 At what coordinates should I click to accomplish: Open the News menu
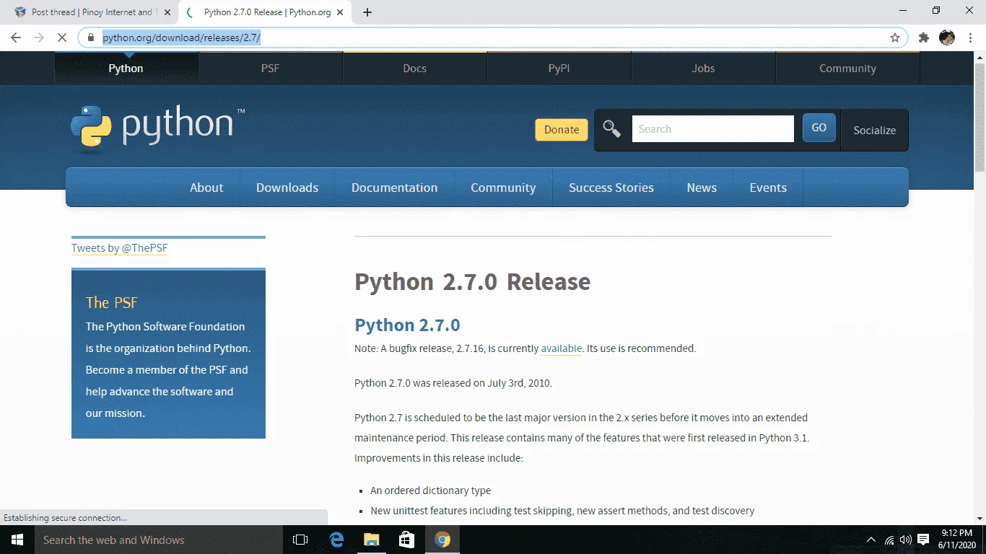coord(702,188)
